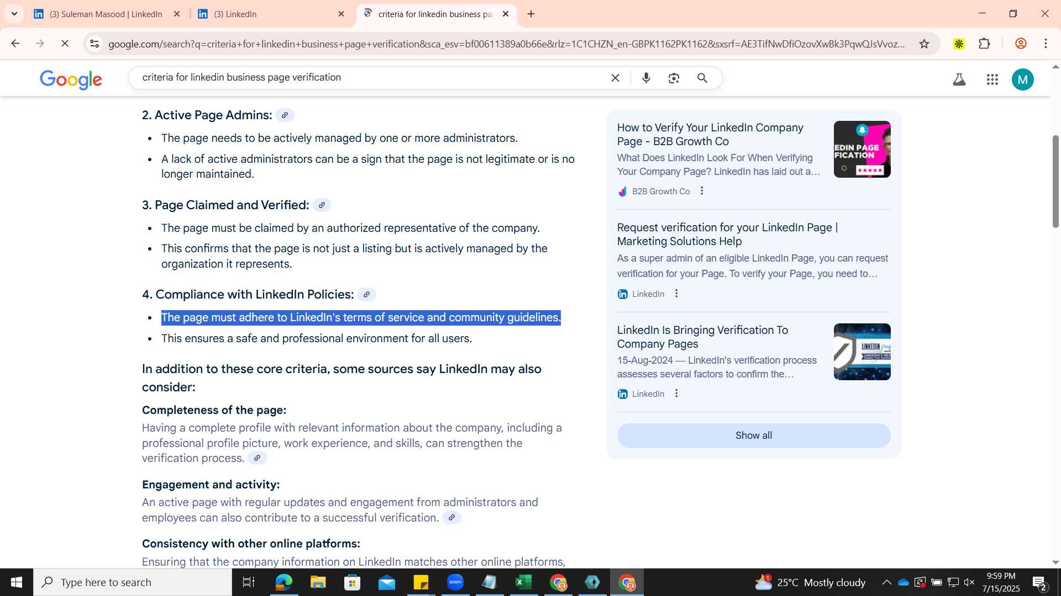Screen dimensions: 1061x596
Task: Open Chrome three-dot menu
Action: pos(1046,44)
